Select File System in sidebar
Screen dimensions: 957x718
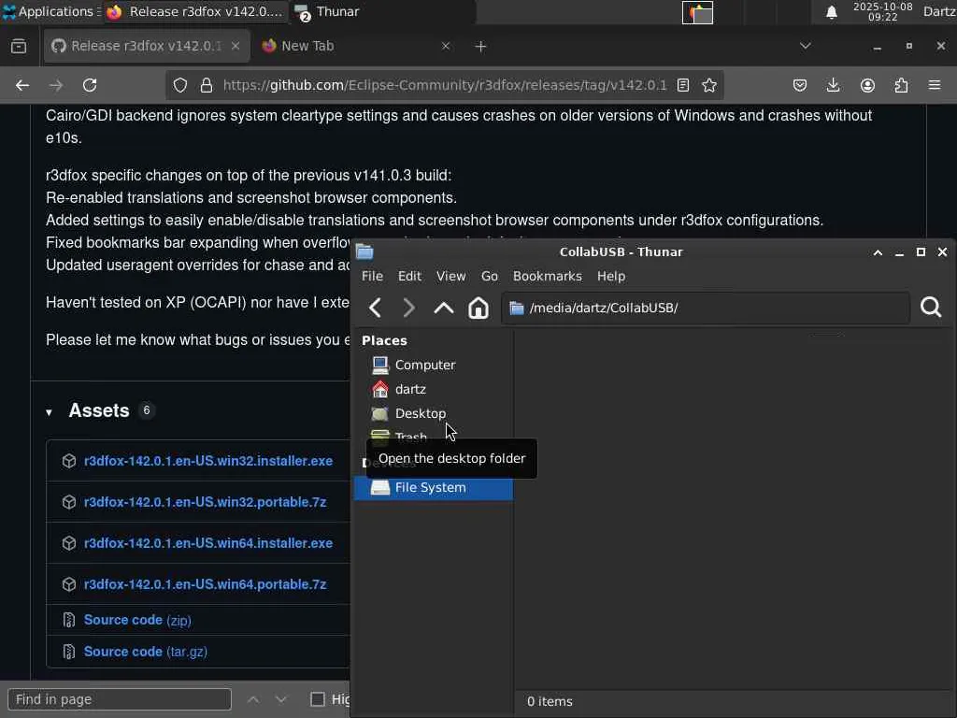pyautogui.click(x=434, y=488)
